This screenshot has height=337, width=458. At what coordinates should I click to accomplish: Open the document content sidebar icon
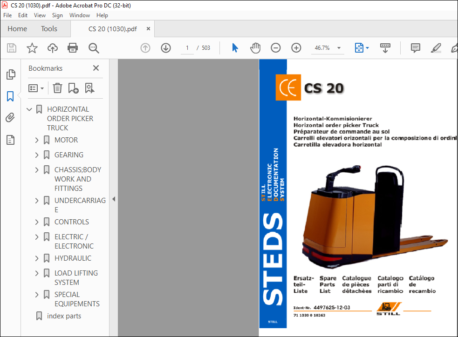11,140
